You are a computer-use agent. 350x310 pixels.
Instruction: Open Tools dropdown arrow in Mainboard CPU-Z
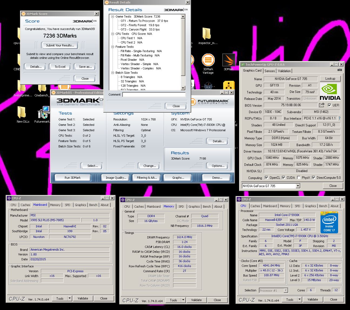pyautogui.click(x=70, y=298)
